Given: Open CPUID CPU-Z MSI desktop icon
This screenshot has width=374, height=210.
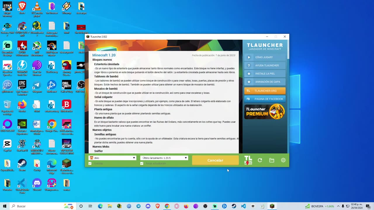Looking at the screenshot, I should pyautogui.click(x=22, y=29).
